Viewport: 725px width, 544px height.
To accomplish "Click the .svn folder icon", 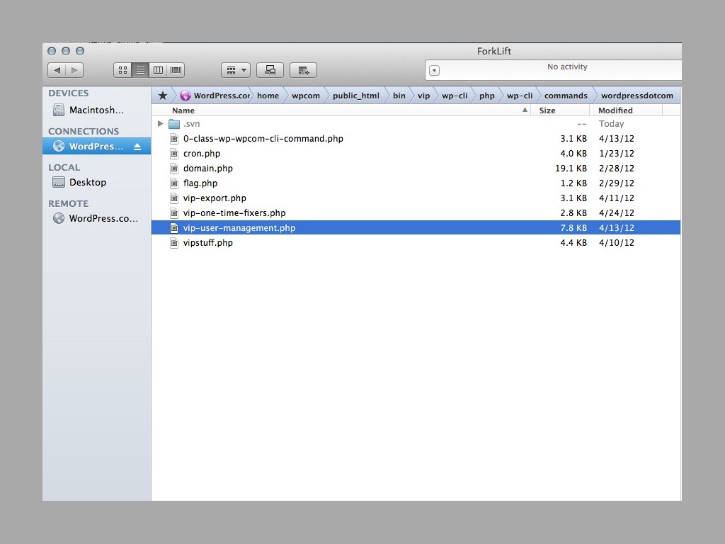I will pyautogui.click(x=174, y=124).
